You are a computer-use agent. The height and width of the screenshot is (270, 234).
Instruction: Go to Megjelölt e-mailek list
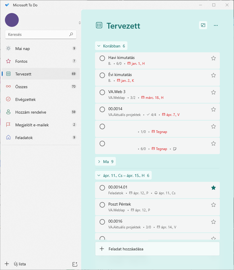[32, 125]
